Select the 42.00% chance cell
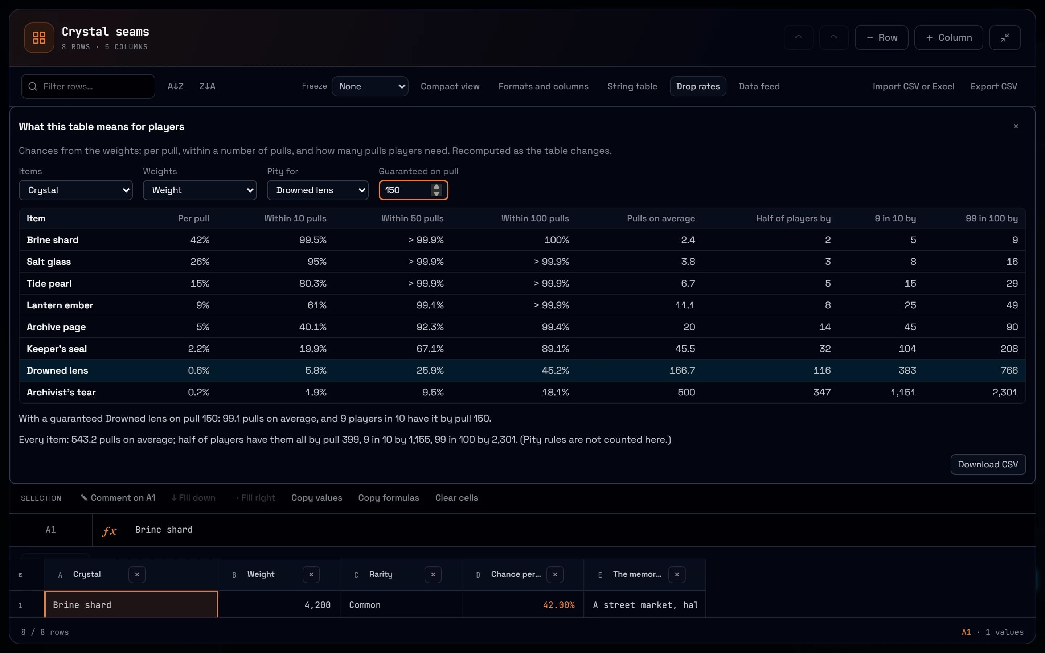 [x=522, y=605]
